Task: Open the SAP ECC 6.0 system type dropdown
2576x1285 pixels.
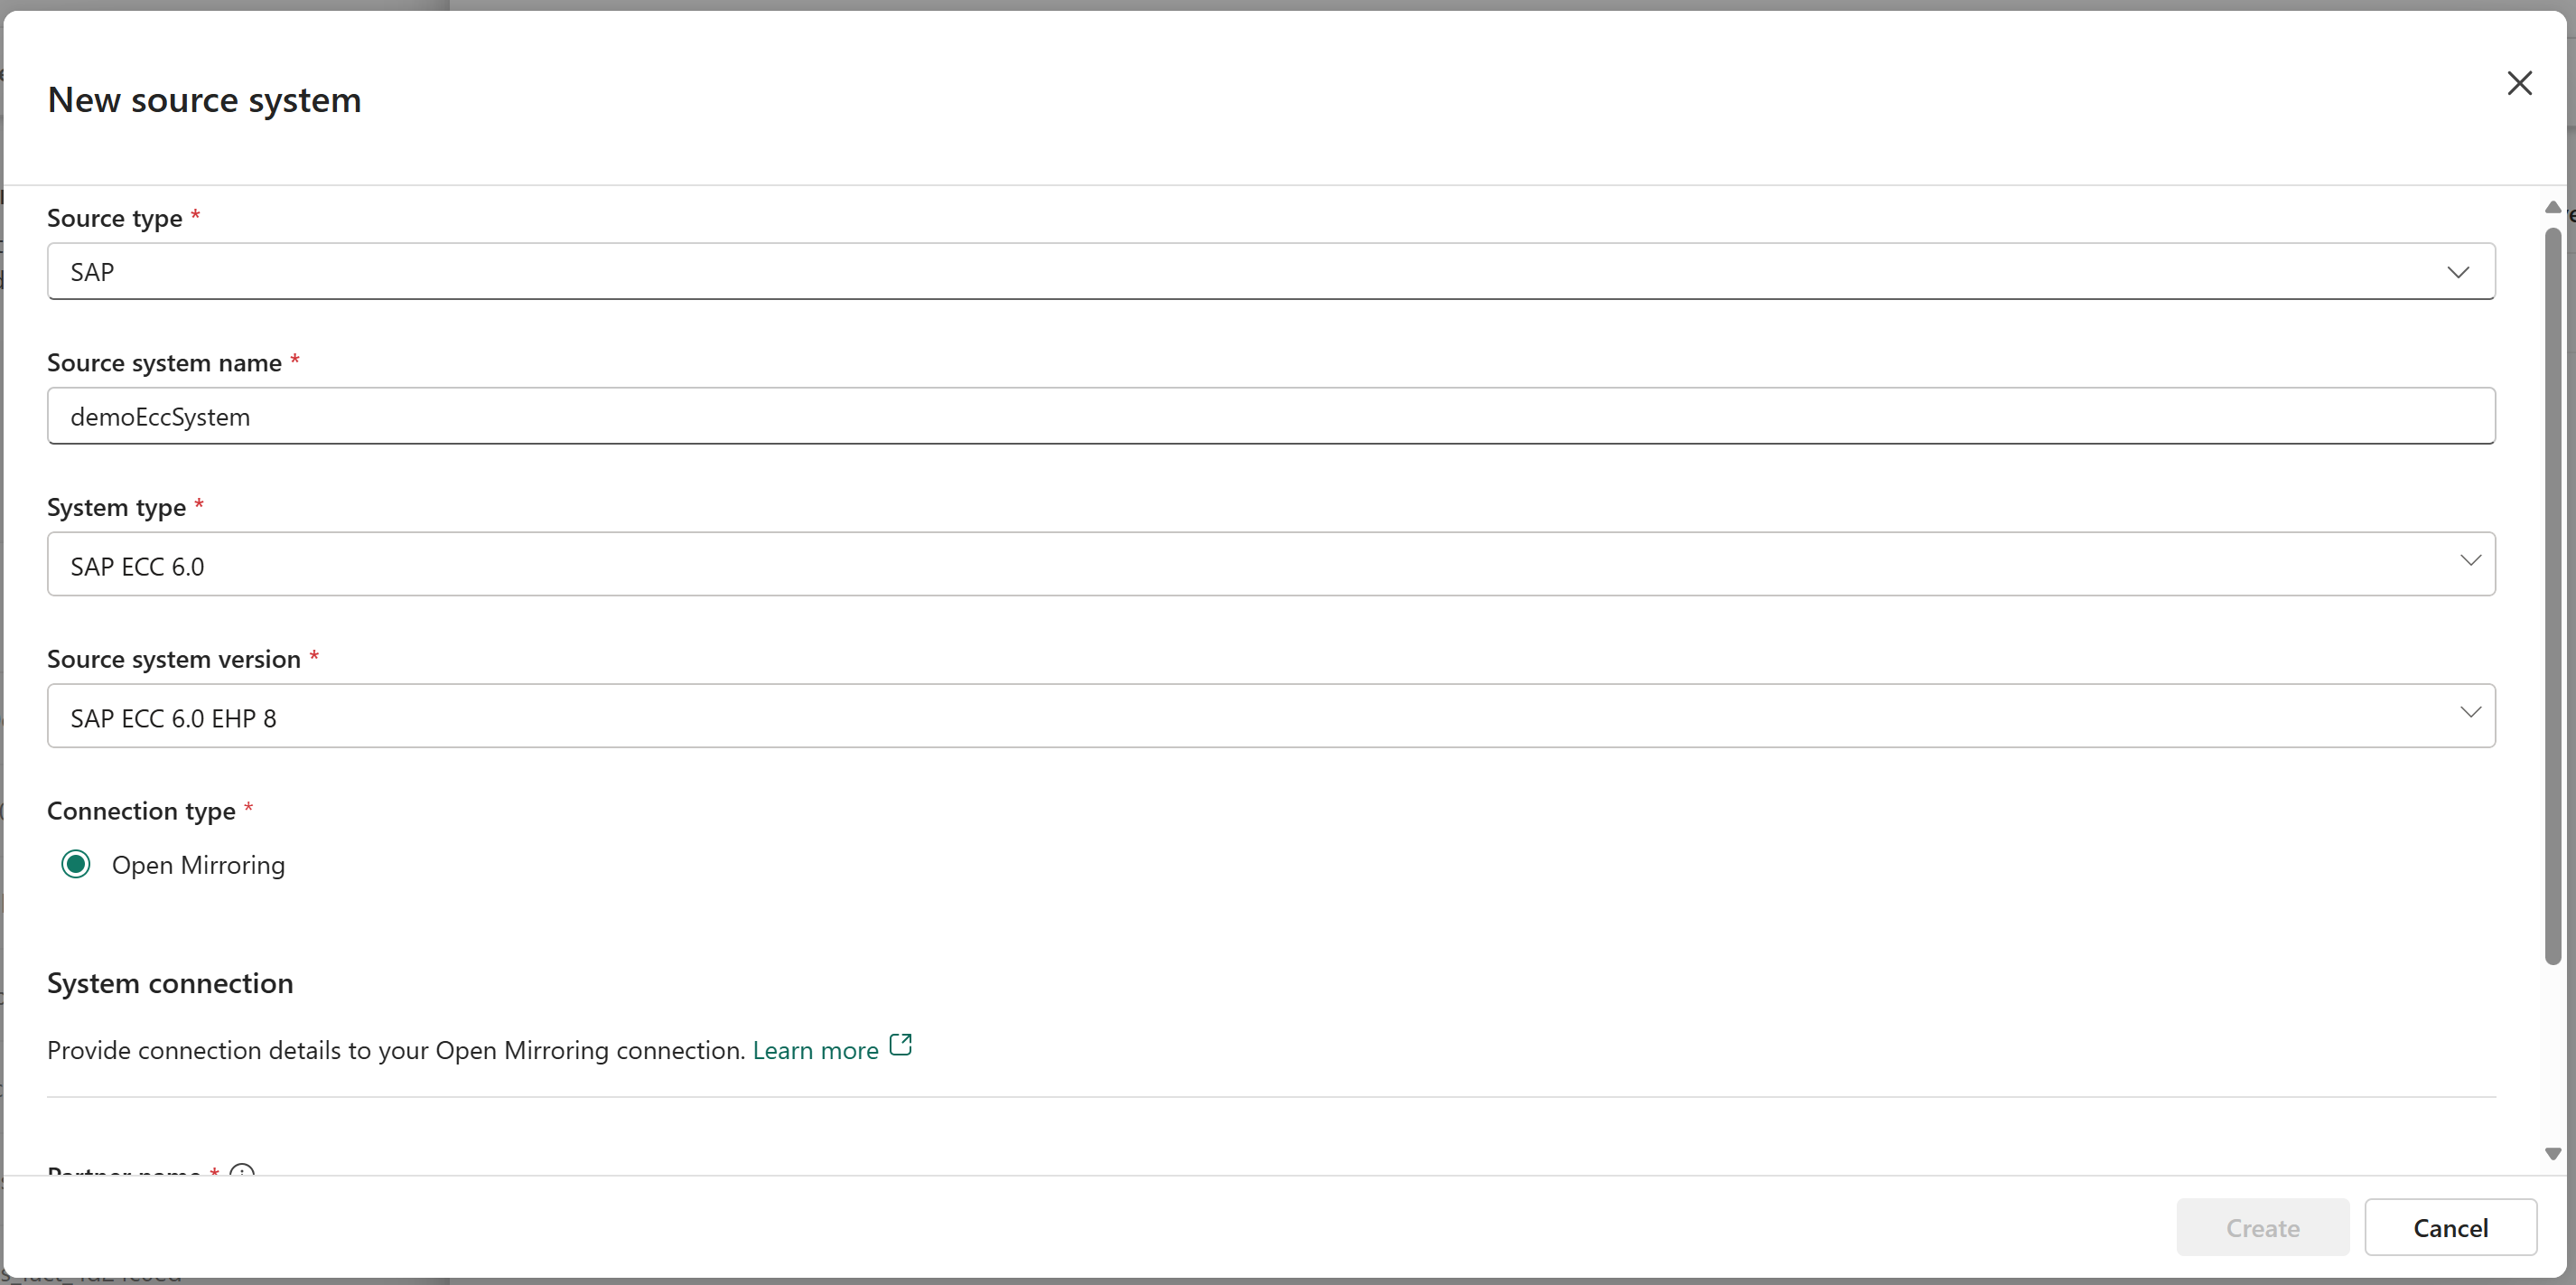Action: (1200, 565)
